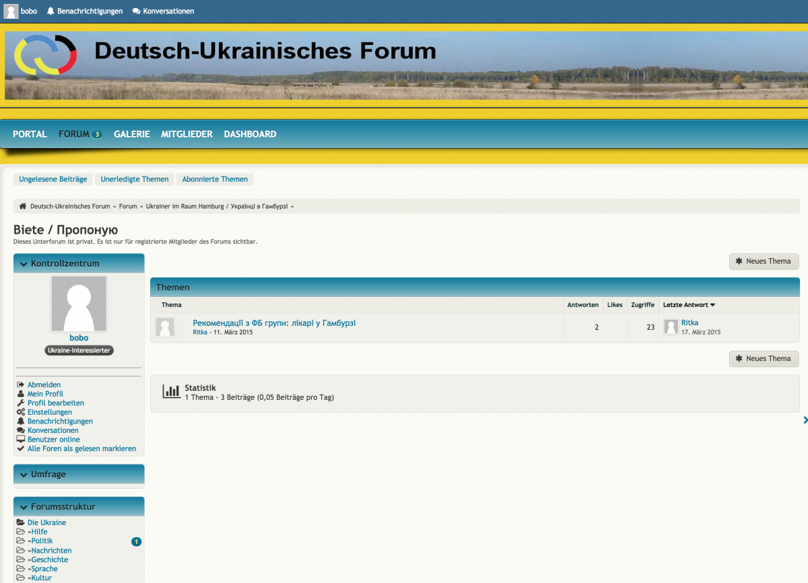
Task: Click the forum logo in the header
Action: (46, 55)
